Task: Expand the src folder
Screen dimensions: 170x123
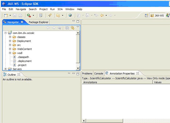Action: point(10,45)
